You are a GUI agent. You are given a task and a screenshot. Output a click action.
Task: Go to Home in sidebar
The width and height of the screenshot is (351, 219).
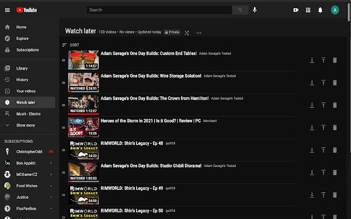27,27
